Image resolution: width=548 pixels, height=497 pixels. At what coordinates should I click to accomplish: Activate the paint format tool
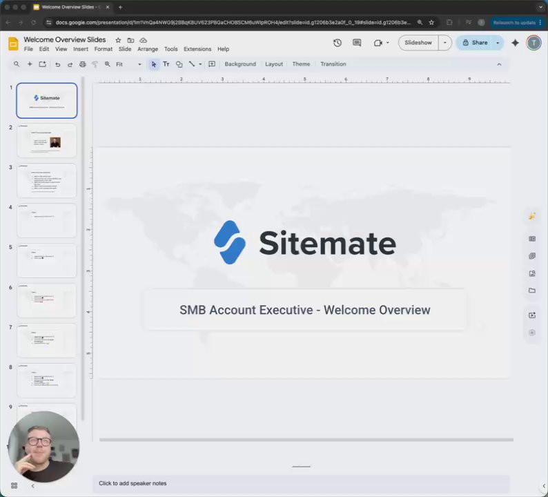pos(95,64)
